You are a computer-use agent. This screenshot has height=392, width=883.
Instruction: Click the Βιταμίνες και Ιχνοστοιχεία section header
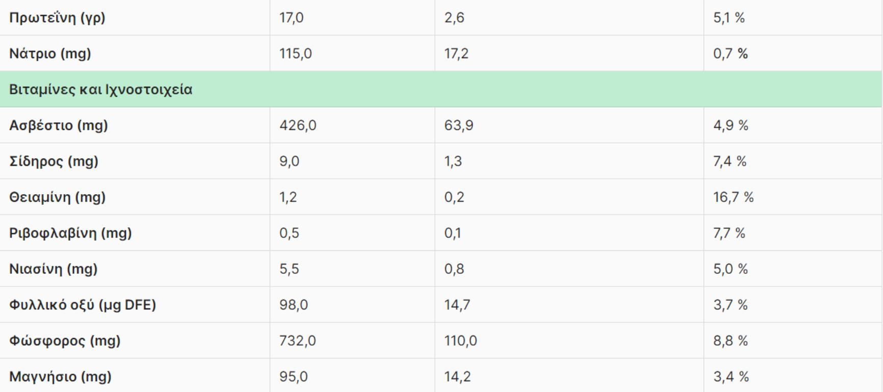[101, 90]
